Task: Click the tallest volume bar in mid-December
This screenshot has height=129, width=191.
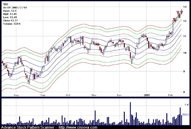Action: coord(130,114)
